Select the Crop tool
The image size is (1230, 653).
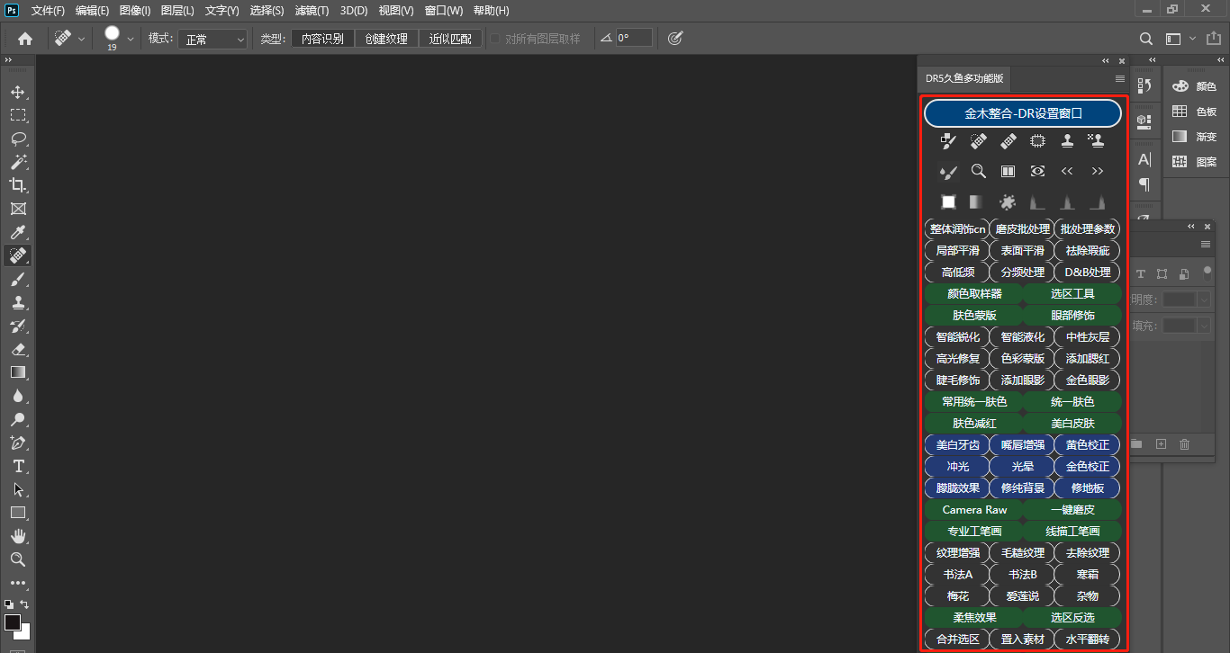pos(17,185)
